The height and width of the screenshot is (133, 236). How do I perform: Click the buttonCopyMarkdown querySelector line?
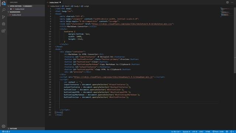[x=102, y=95]
